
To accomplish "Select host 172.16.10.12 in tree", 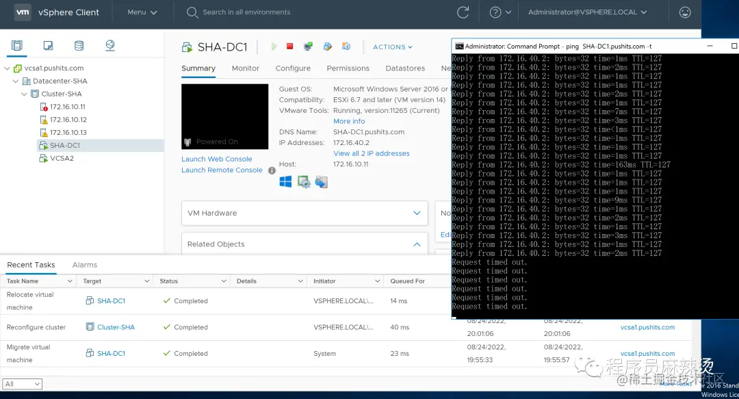I will pos(68,120).
